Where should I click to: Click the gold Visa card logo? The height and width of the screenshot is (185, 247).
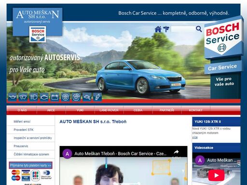[26, 172]
